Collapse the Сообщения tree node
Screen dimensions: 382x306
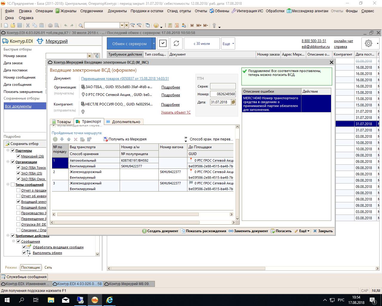[x=13, y=241]
